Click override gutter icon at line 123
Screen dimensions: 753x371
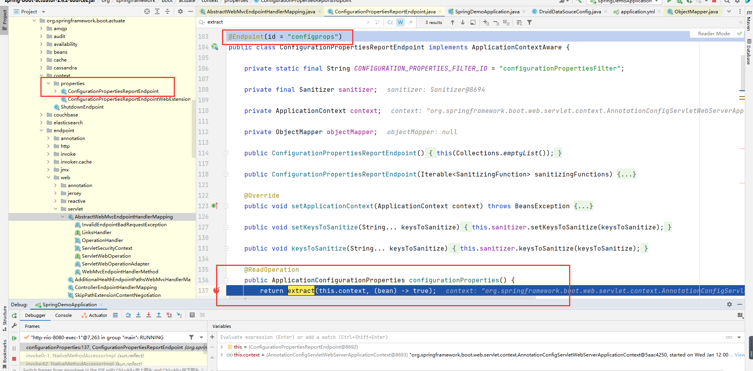click(x=215, y=206)
